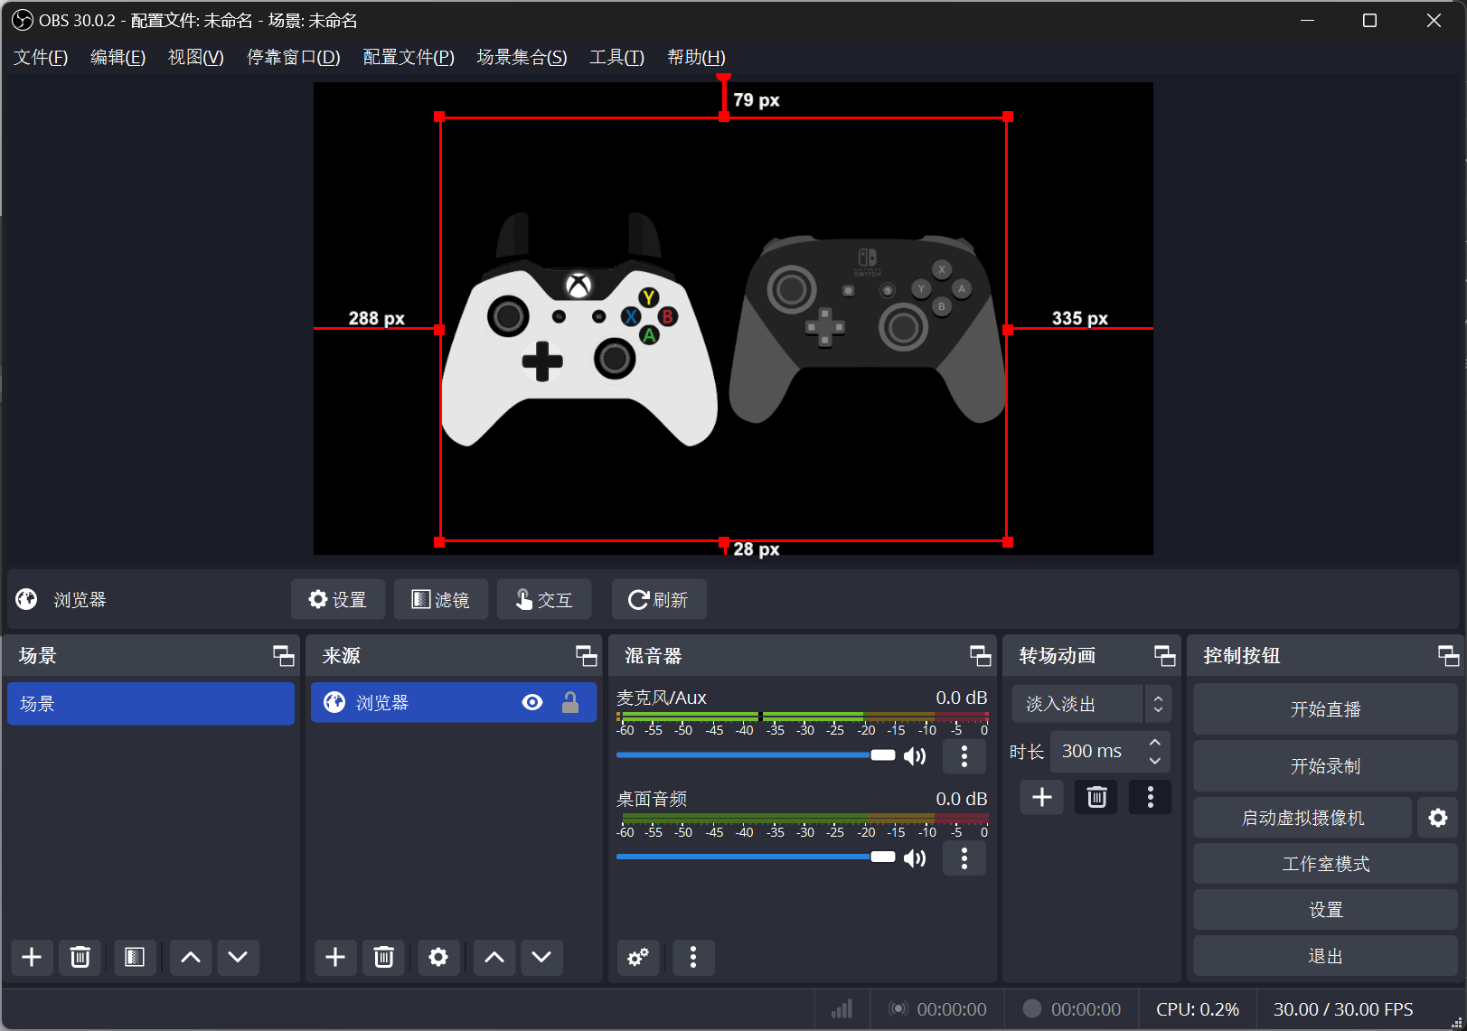This screenshot has height=1031, width=1467.
Task: Toggle visibility eye of 浏览器 source
Action: (x=532, y=702)
